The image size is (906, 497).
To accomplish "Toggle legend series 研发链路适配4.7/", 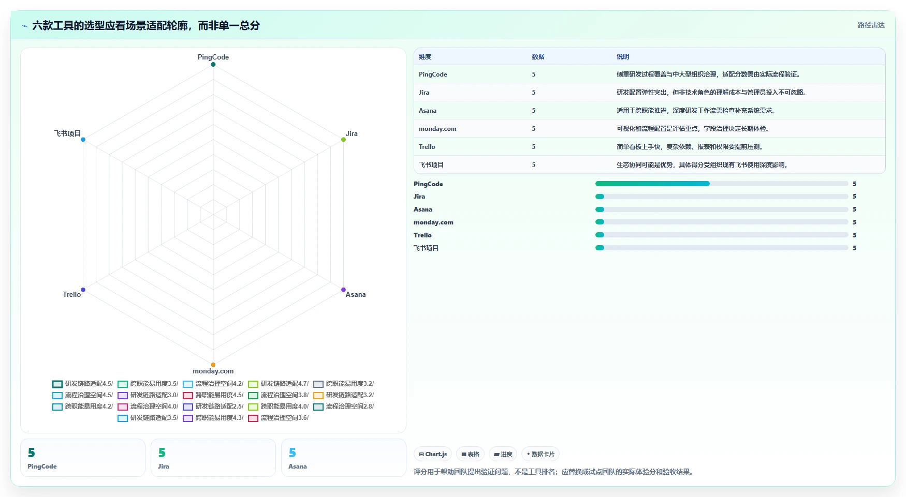I will (278, 384).
